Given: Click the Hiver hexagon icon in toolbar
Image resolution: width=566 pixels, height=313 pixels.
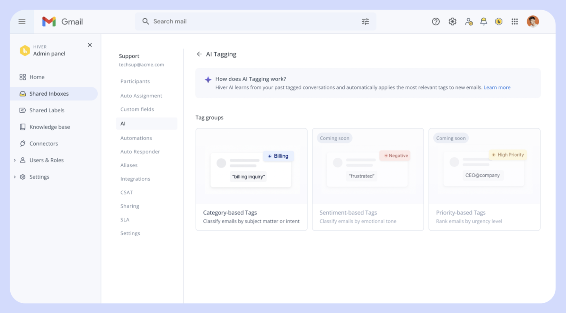Looking at the screenshot, I should [x=499, y=22].
